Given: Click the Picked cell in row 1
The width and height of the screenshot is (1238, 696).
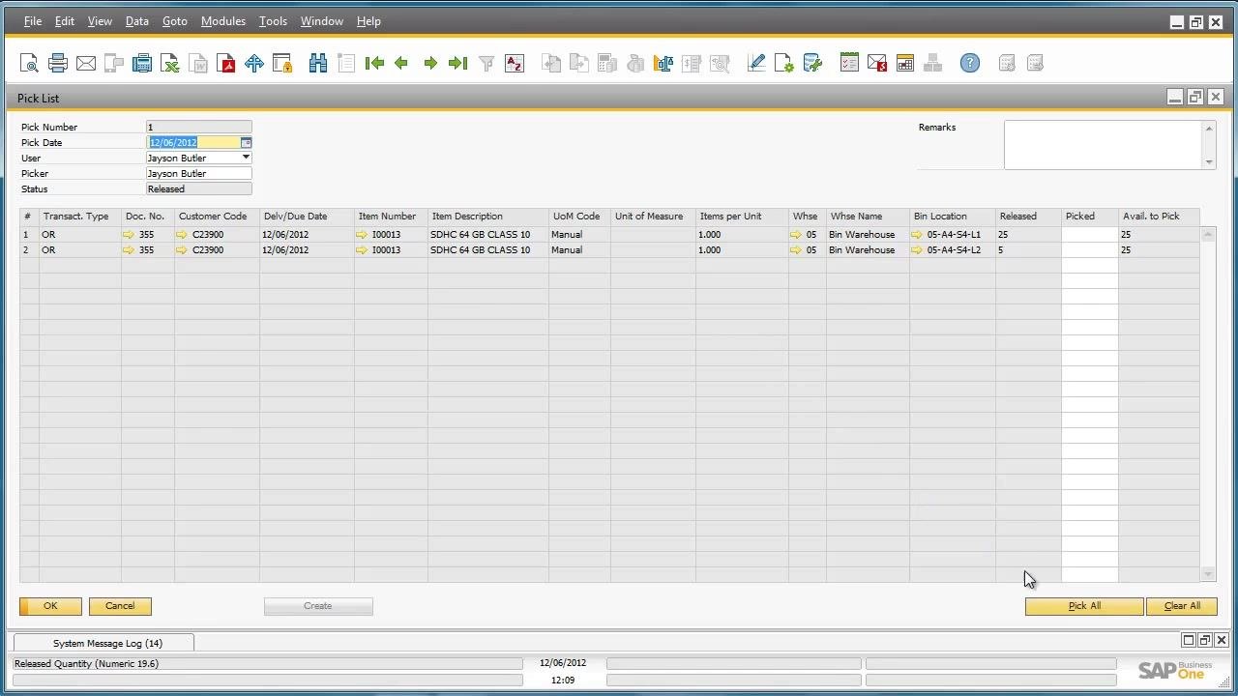Looking at the screenshot, I should click(1090, 235).
